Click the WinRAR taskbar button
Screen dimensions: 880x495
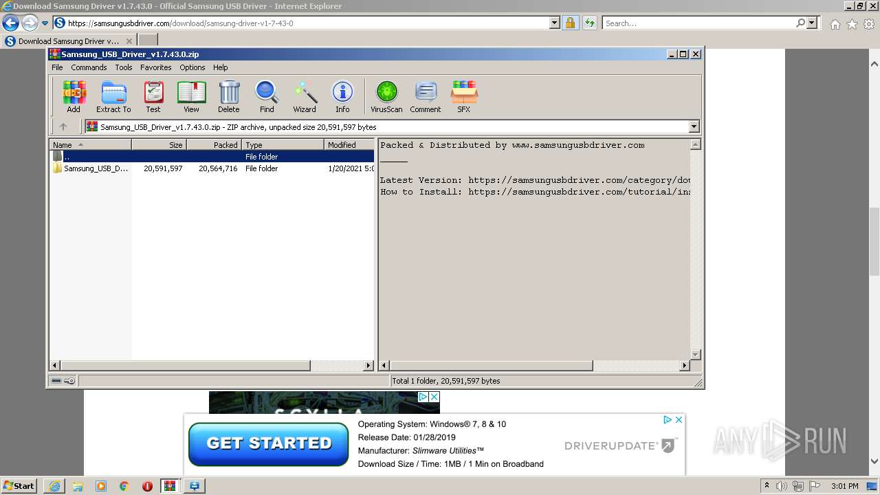coord(170,486)
